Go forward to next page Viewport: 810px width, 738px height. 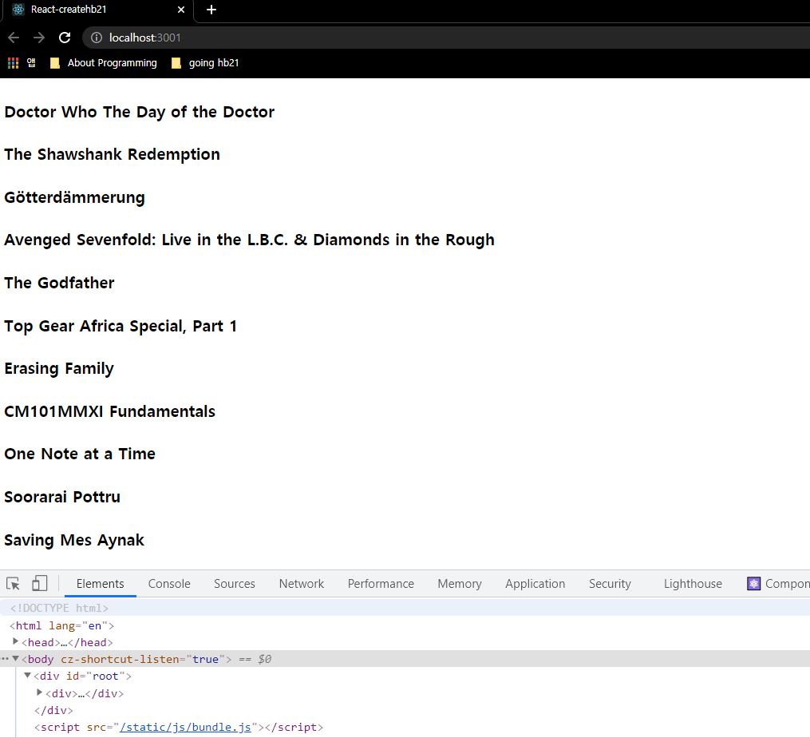(x=39, y=38)
